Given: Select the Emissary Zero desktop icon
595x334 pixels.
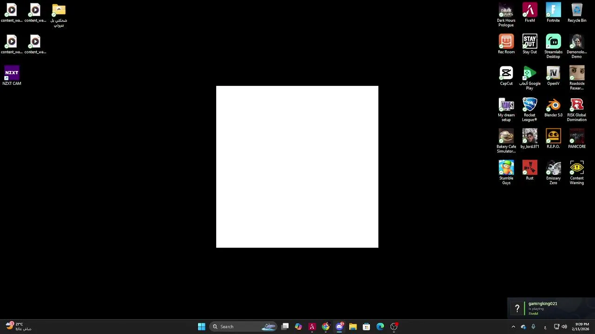Looking at the screenshot, I should coord(553,173).
